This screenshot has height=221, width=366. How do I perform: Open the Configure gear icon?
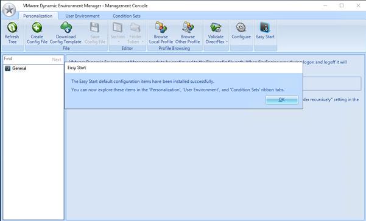coord(241,27)
